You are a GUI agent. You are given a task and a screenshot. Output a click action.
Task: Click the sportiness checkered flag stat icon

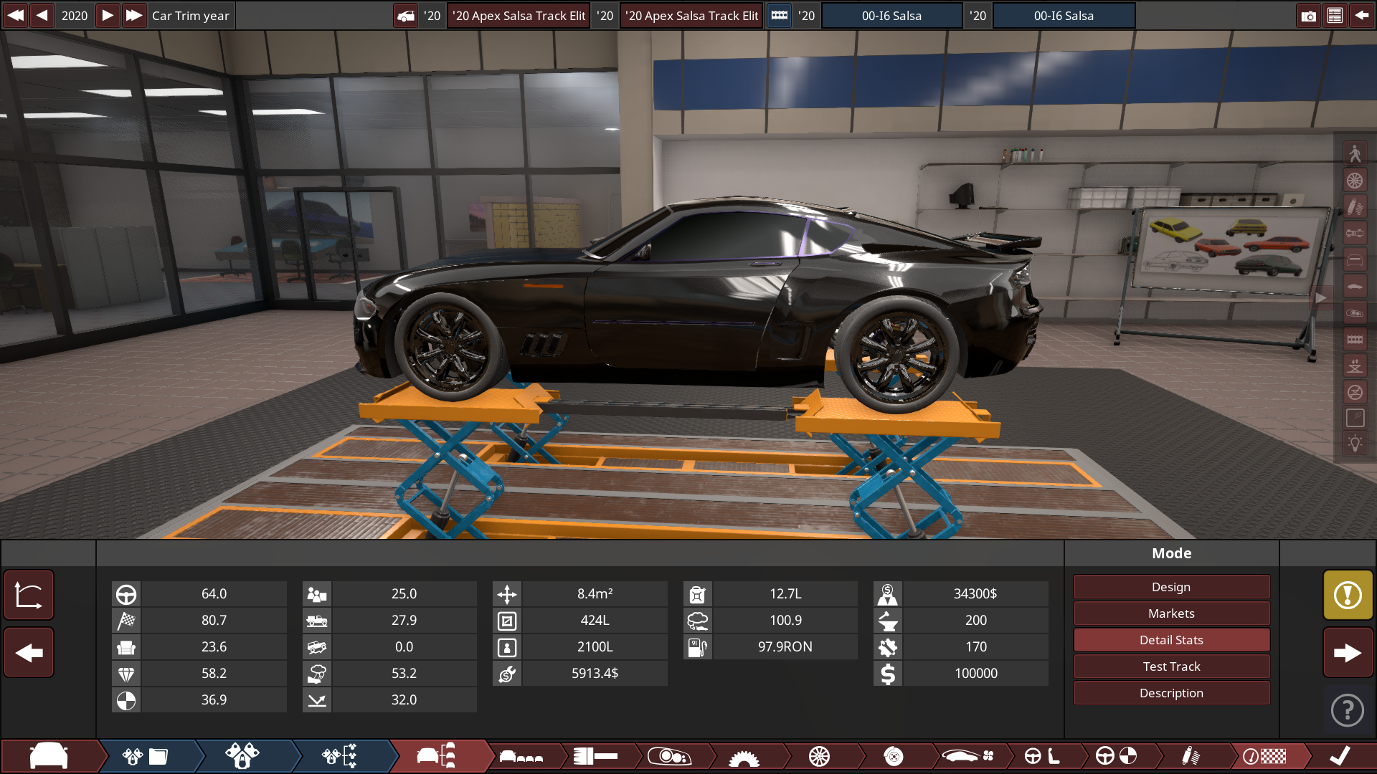(x=126, y=621)
